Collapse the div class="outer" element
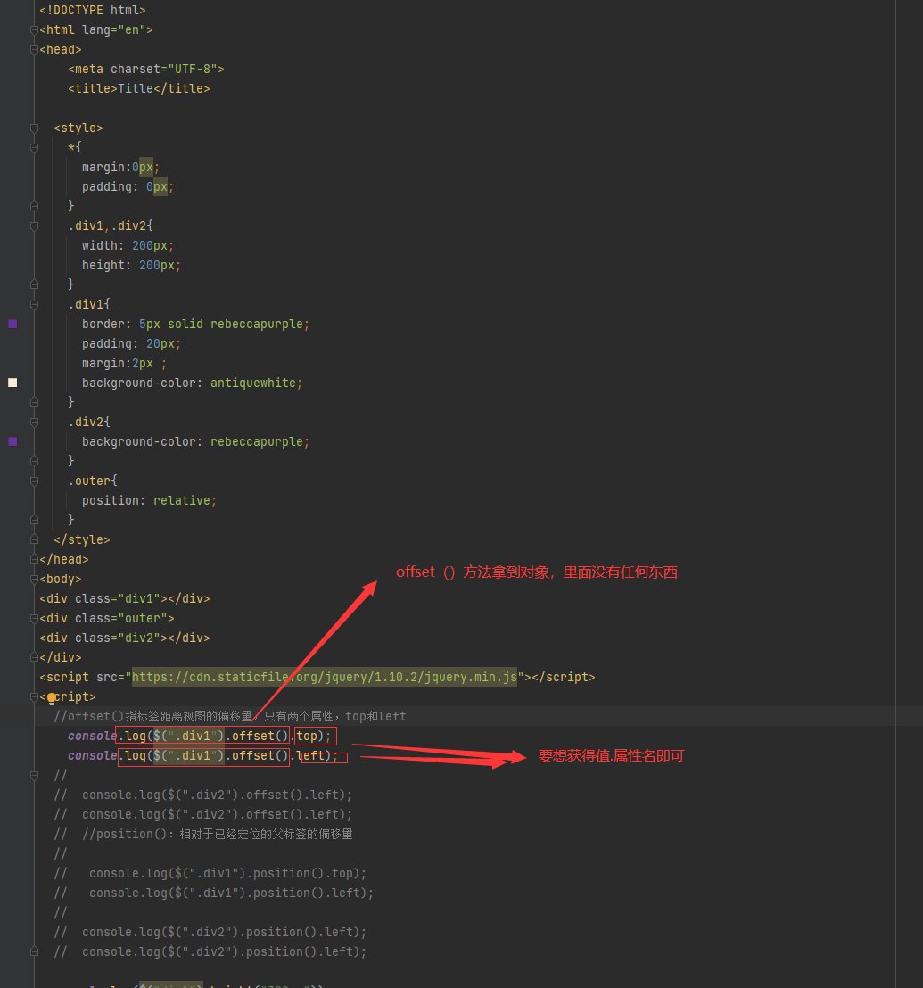923x988 pixels. click(34, 618)
